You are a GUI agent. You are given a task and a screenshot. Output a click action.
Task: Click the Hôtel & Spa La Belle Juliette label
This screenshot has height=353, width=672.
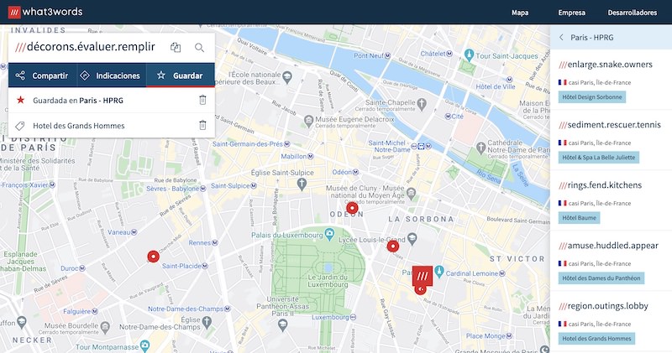[x=599, y=158]
